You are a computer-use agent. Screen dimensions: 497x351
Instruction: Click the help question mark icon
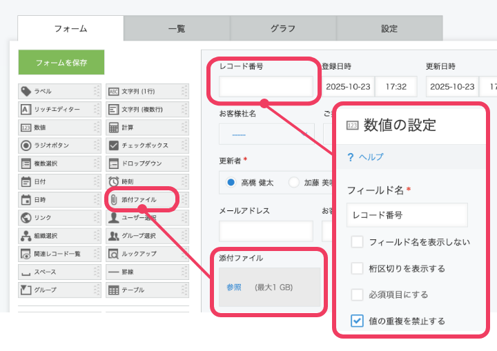coord(350,157)
